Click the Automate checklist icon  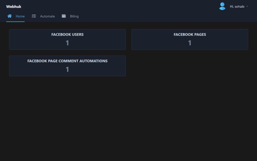34,16
